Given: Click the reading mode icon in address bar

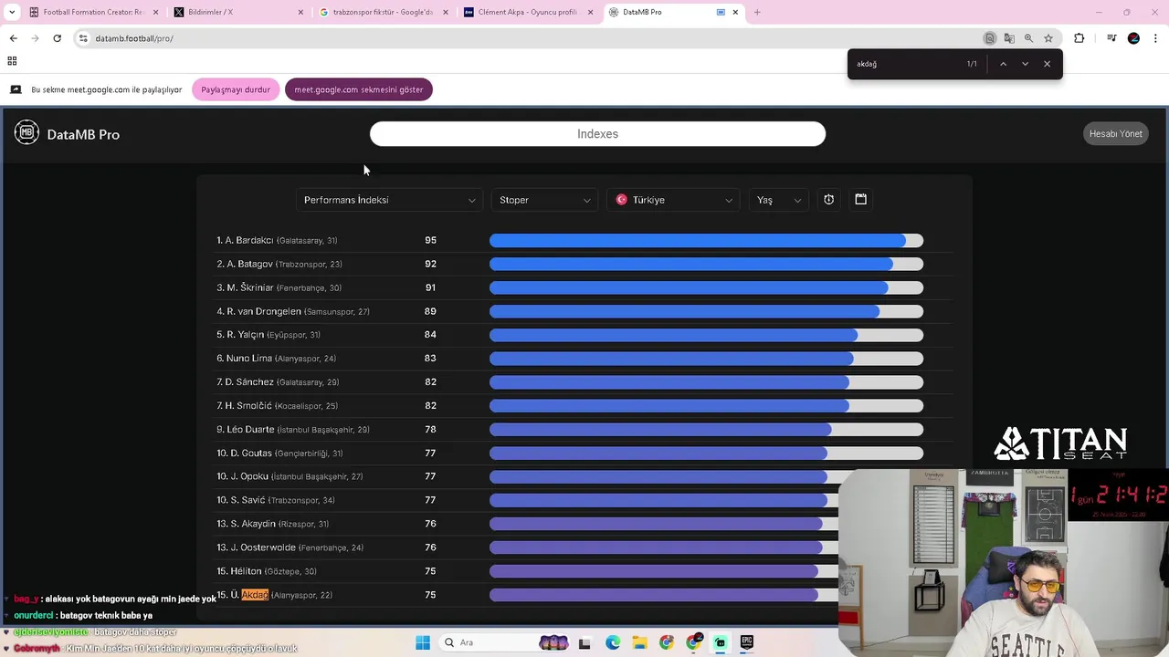Looking at the screenshot, I should pos(989,38).
